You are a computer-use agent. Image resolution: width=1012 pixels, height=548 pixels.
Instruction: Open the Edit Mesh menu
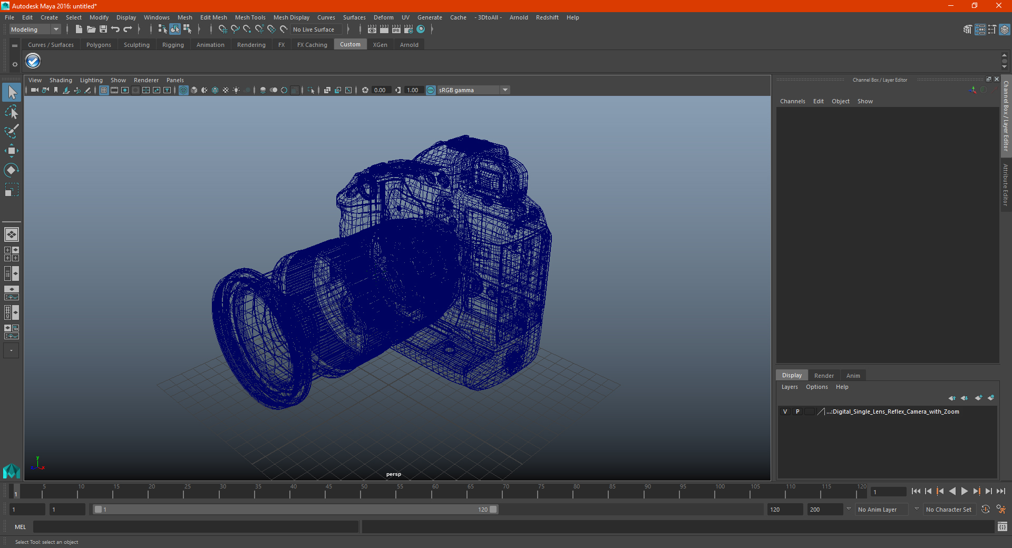pyautogui.click(x=213, y=17)
